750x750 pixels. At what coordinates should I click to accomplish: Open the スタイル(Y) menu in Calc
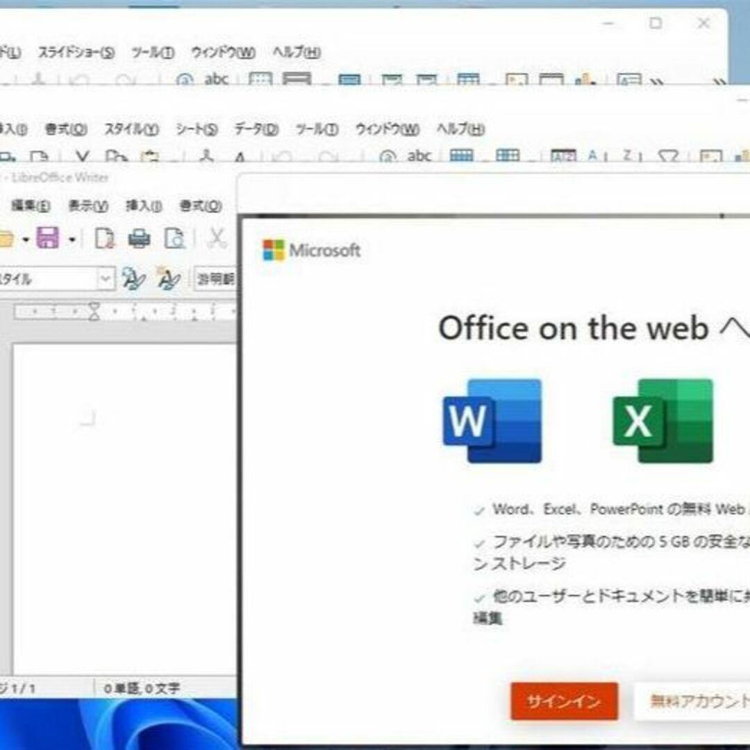tap(131, 129)
